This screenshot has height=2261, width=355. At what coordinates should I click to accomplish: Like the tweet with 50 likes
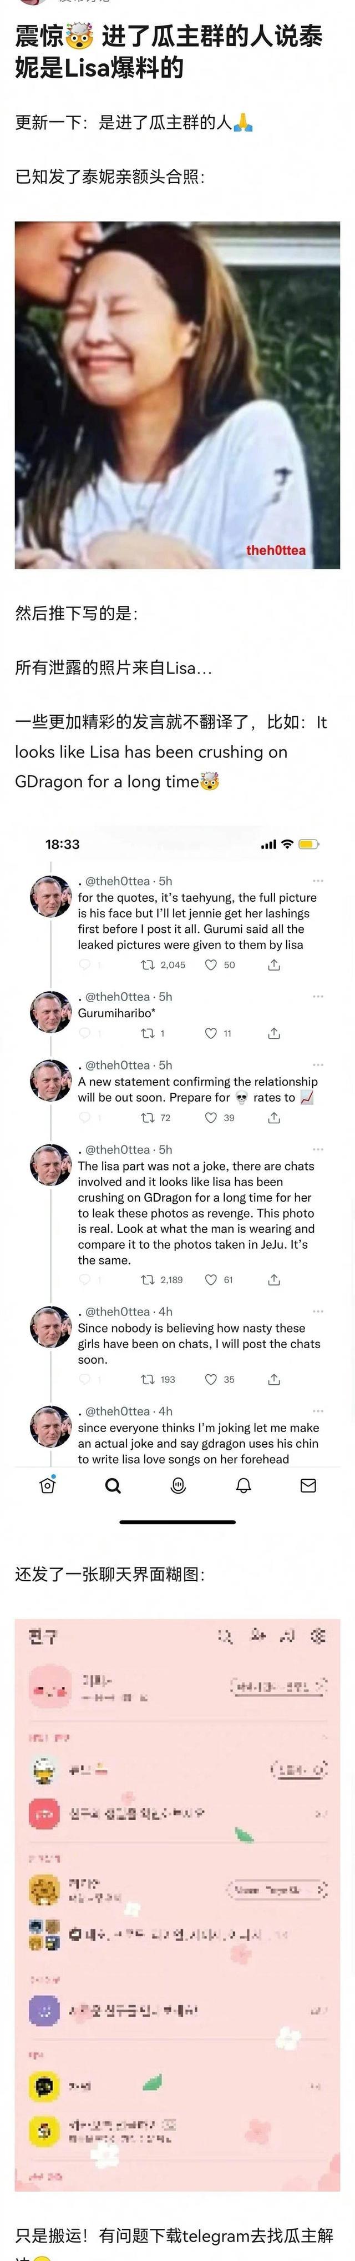tap(210, 964)
